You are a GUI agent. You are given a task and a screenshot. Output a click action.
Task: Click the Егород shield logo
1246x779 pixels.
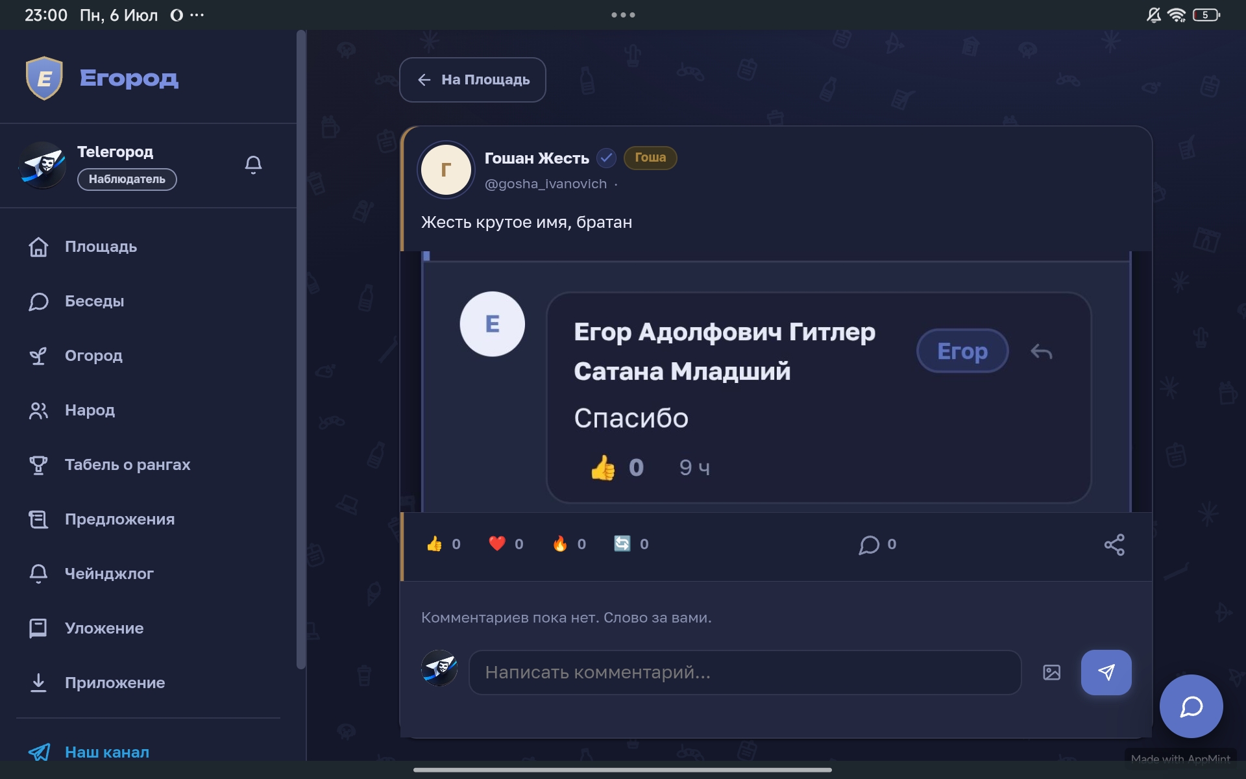(x=44, y=78)
